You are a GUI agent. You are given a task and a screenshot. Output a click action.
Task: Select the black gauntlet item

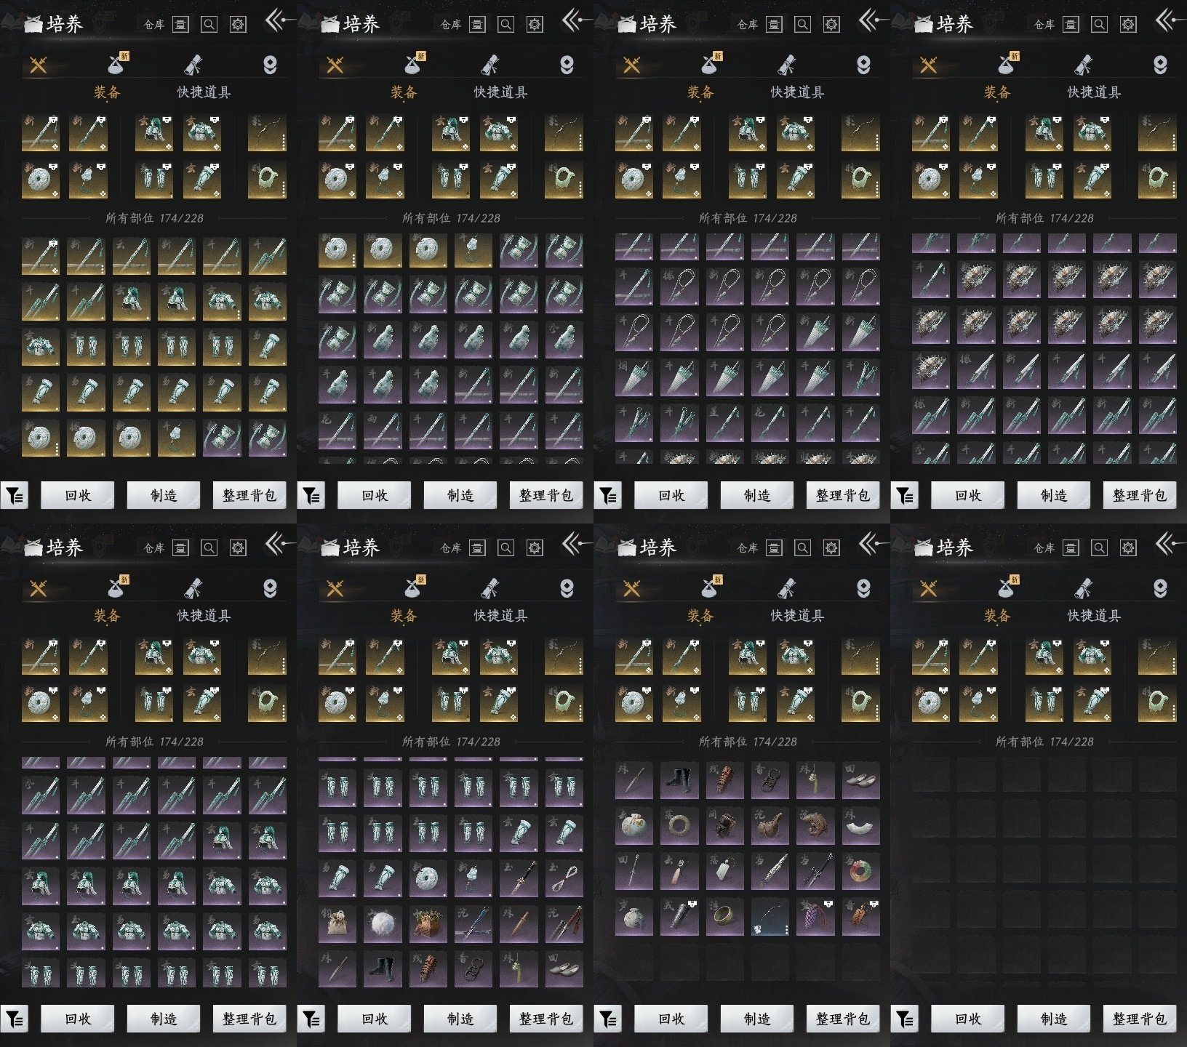(679, 917)
